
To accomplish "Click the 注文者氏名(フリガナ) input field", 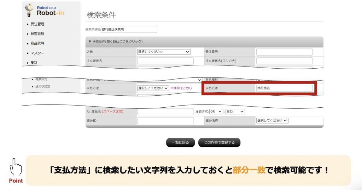I will pyautogui.click(x=284, y=61).
